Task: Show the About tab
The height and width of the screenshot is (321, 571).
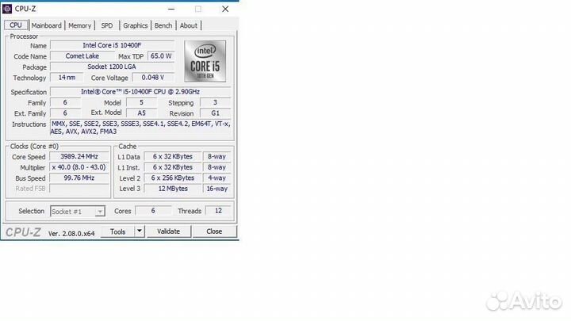Action: [x=189, y=25]
